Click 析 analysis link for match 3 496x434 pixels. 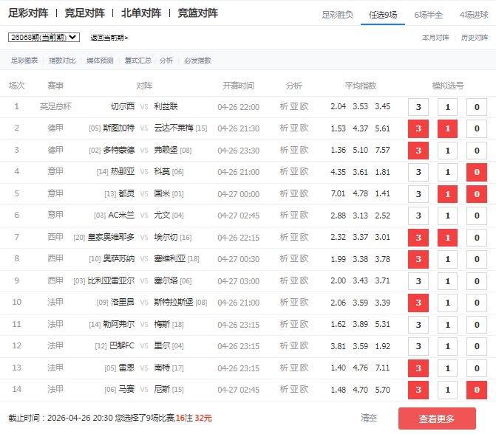point(284,150)
